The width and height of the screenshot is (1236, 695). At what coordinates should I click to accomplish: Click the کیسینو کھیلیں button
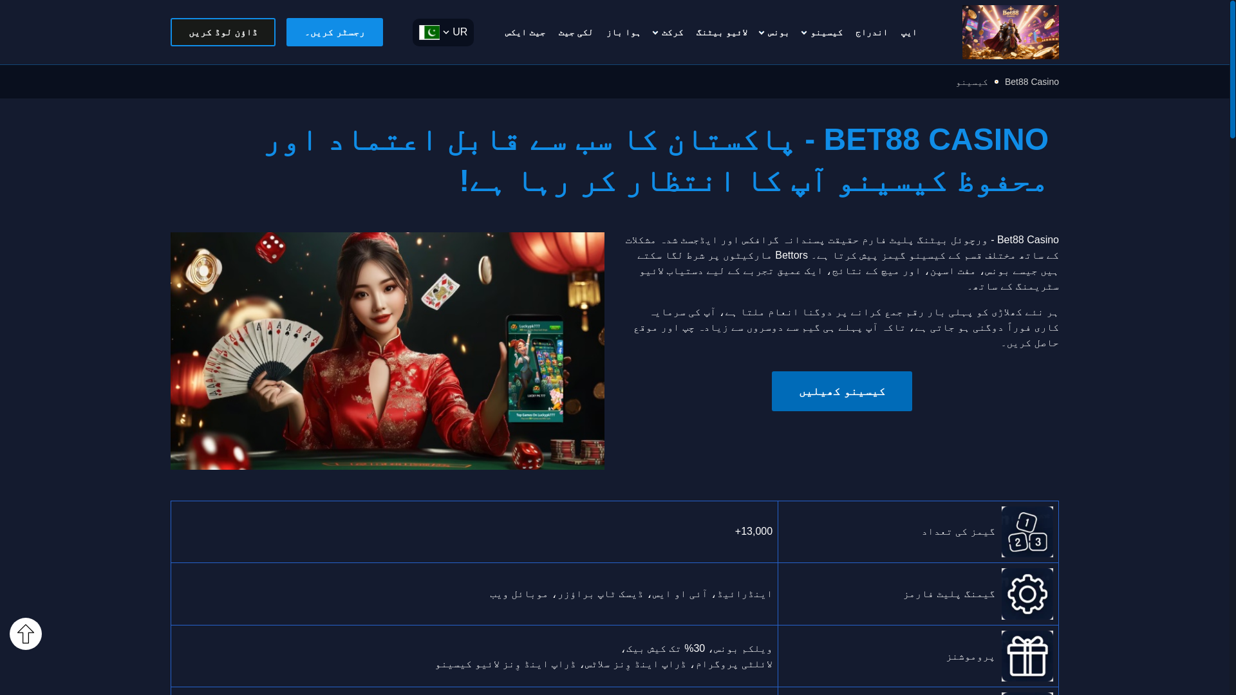(x=842, y=391)
